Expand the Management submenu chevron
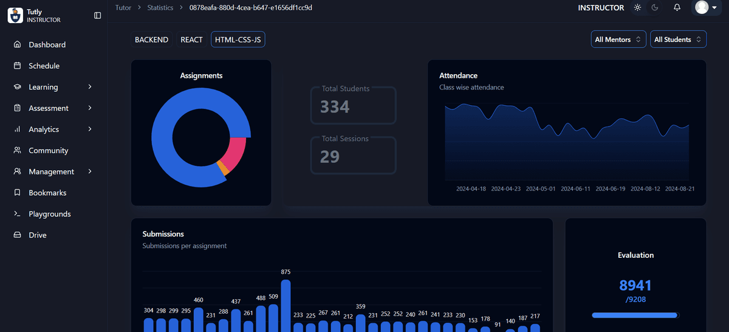The height and width of the screenshot is (332, 729). coord(90,171)
